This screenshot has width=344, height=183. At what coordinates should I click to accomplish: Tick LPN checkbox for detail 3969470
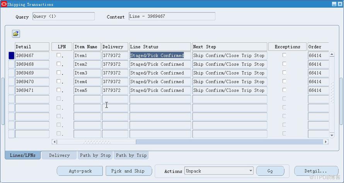[x=59, y=81]
